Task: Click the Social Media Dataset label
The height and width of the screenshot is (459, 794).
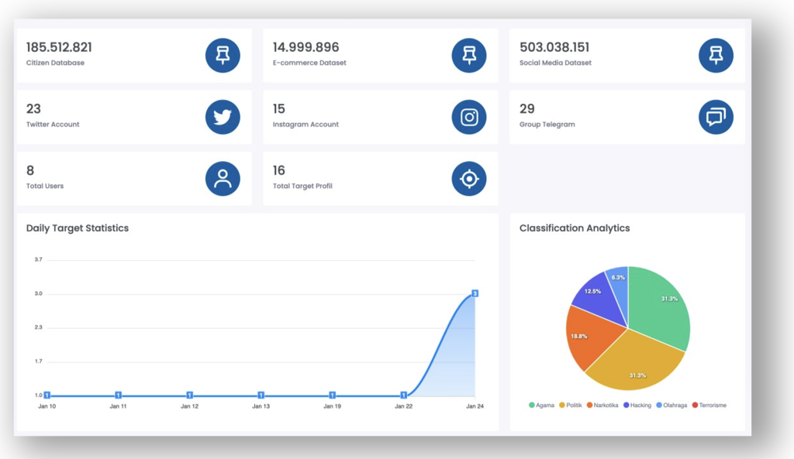Action: pos(555,63)
